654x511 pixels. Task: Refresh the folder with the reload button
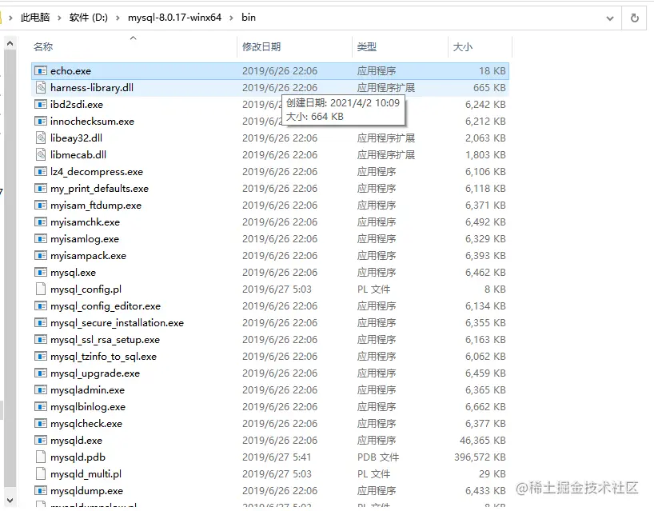(x=634, y=18)
